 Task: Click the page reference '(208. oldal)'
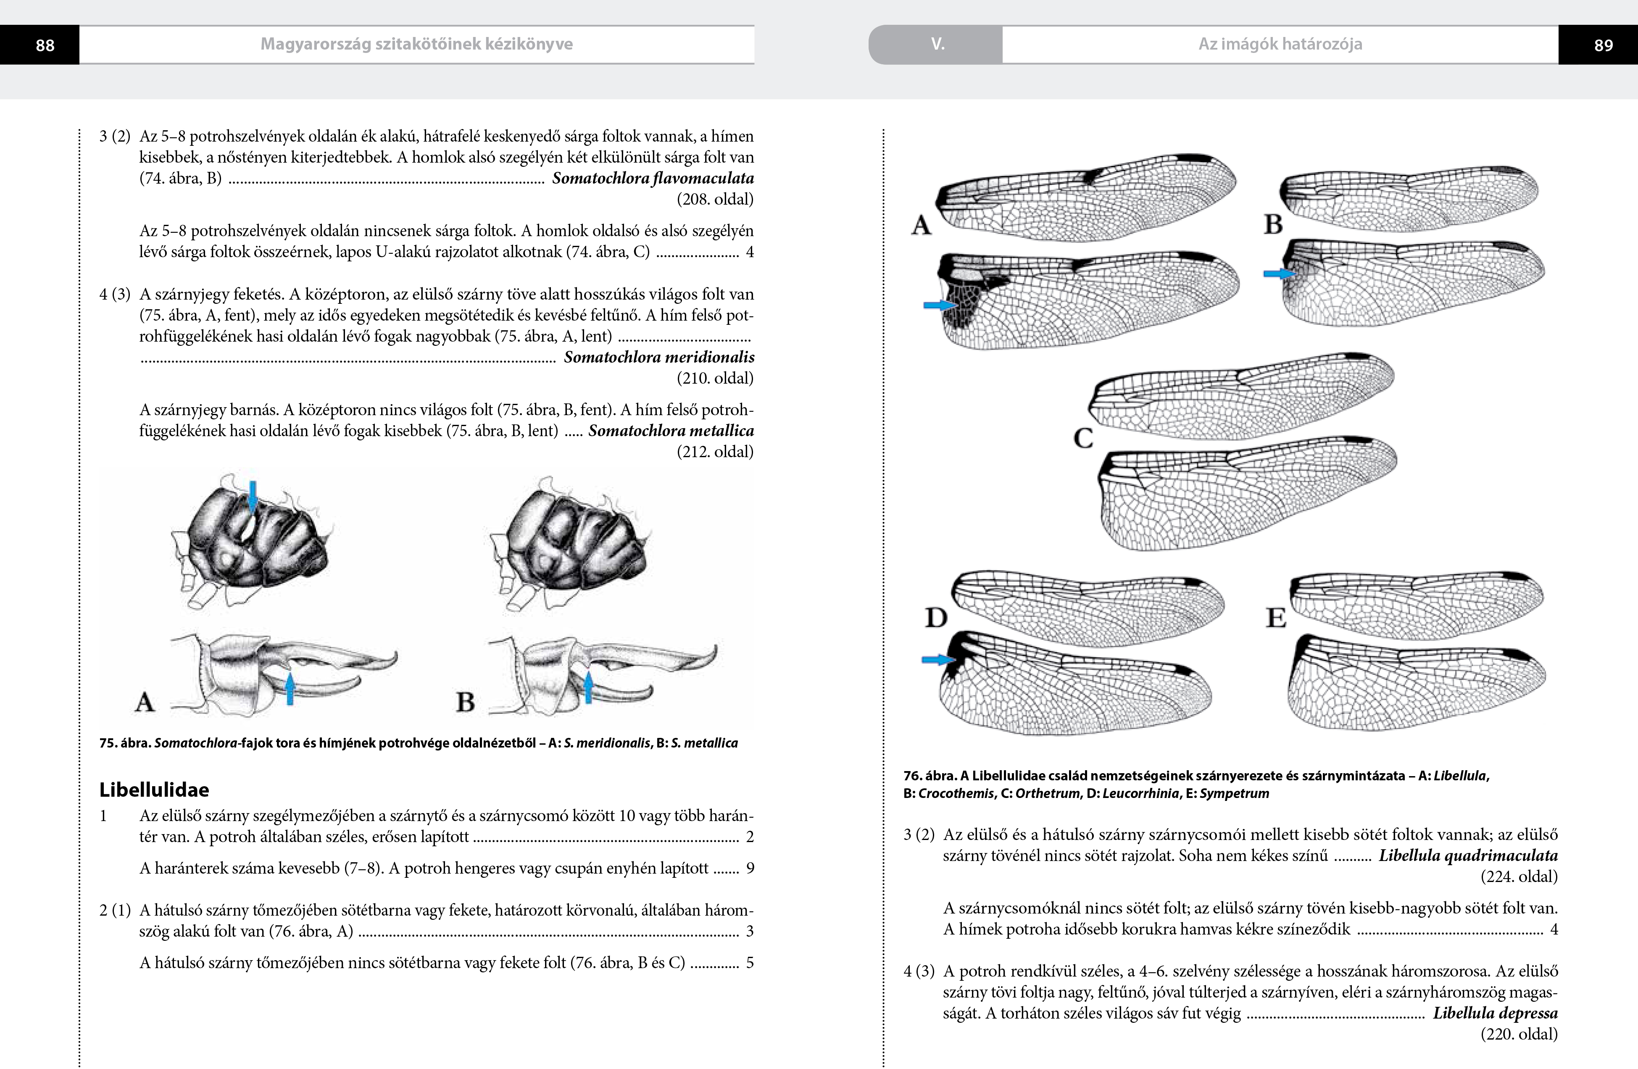(x=715, y=200)
